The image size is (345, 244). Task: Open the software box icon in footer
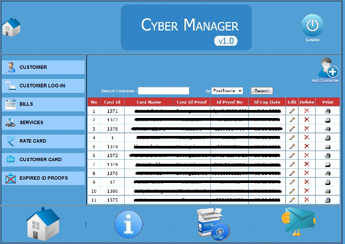[213, 224]
